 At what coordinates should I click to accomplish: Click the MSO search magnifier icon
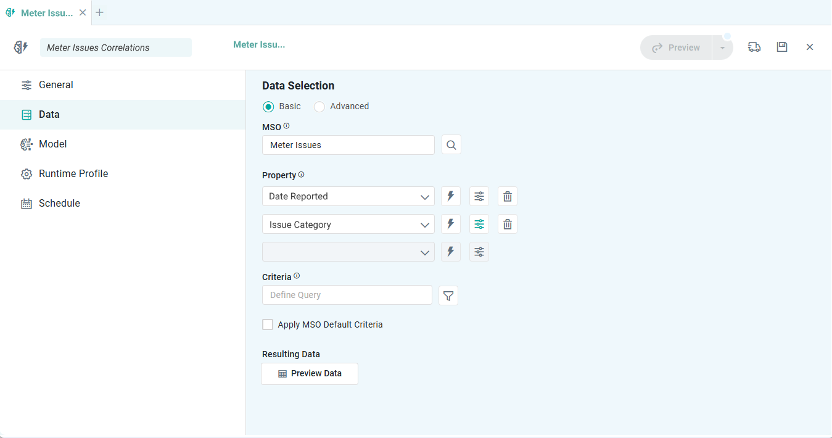pyautogui.click(x=451, y=145)
